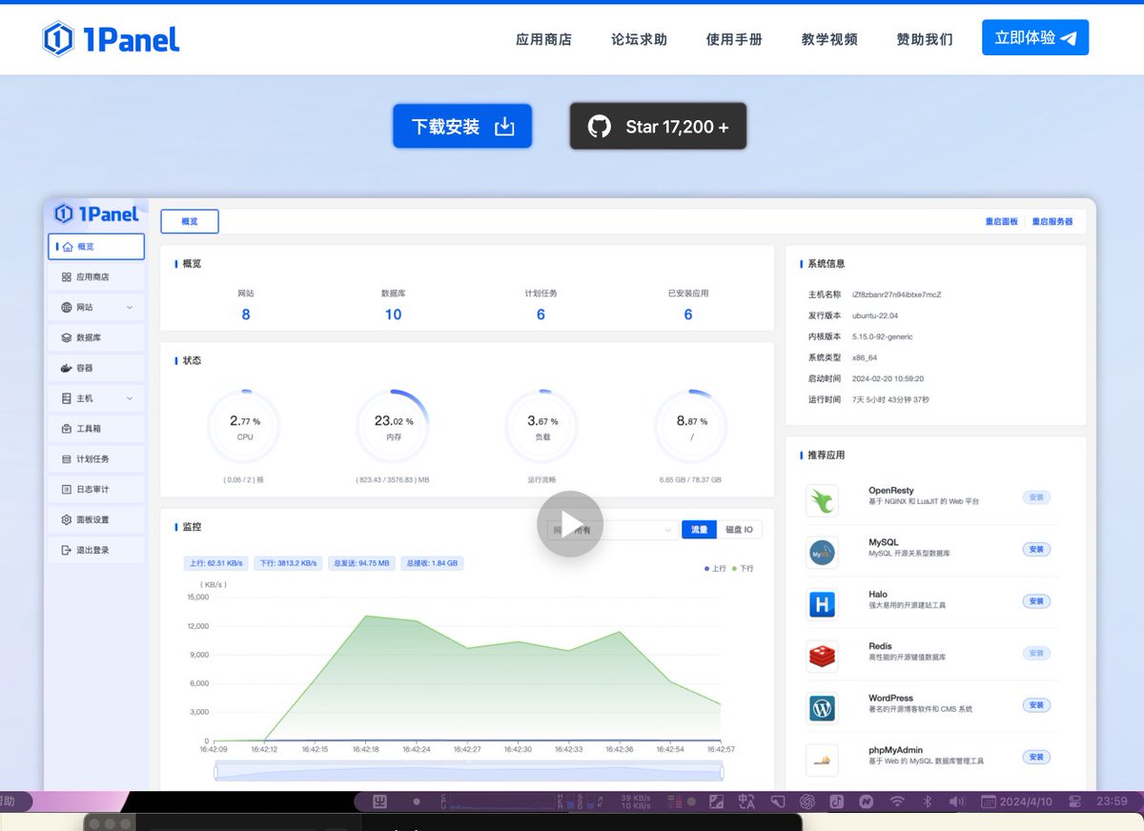Viewport: 1144px width, 831px height.
Task: Click the Bluetooth icon in macOS menu bar
Action: [x=927, y=801]
